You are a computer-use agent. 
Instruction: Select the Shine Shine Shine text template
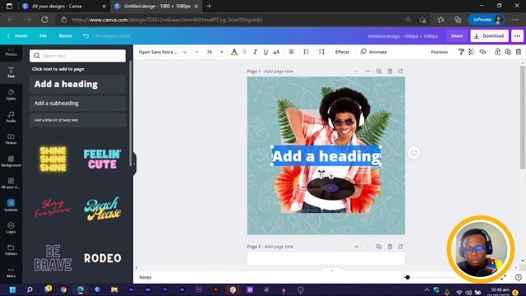[x=53, y=159]
